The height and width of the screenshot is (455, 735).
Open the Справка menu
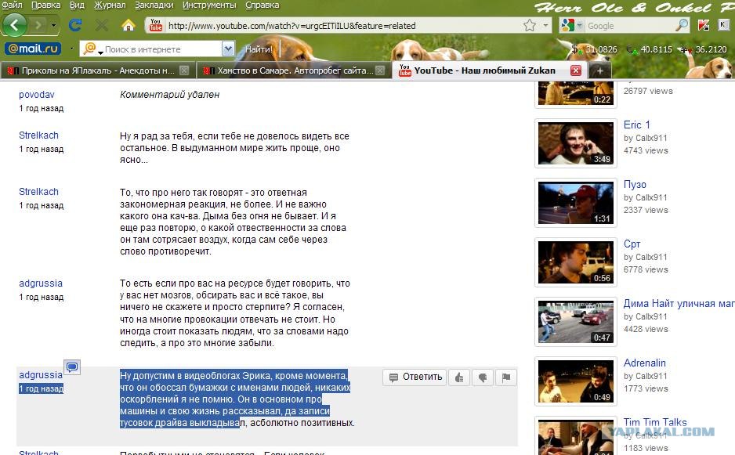click(262, 5)
